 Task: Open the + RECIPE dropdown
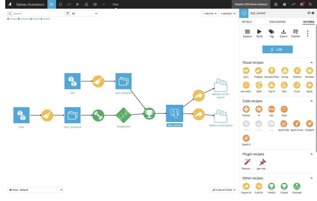coord(210,14)
